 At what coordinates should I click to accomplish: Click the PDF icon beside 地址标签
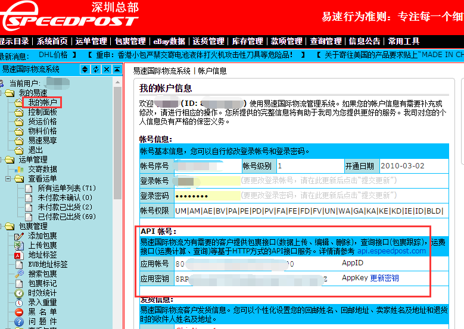click(19, 255)
